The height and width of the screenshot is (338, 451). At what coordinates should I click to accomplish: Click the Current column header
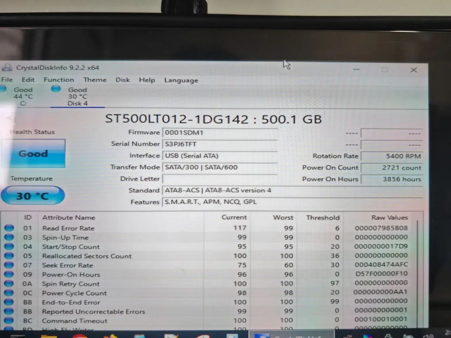pos(234,217)
